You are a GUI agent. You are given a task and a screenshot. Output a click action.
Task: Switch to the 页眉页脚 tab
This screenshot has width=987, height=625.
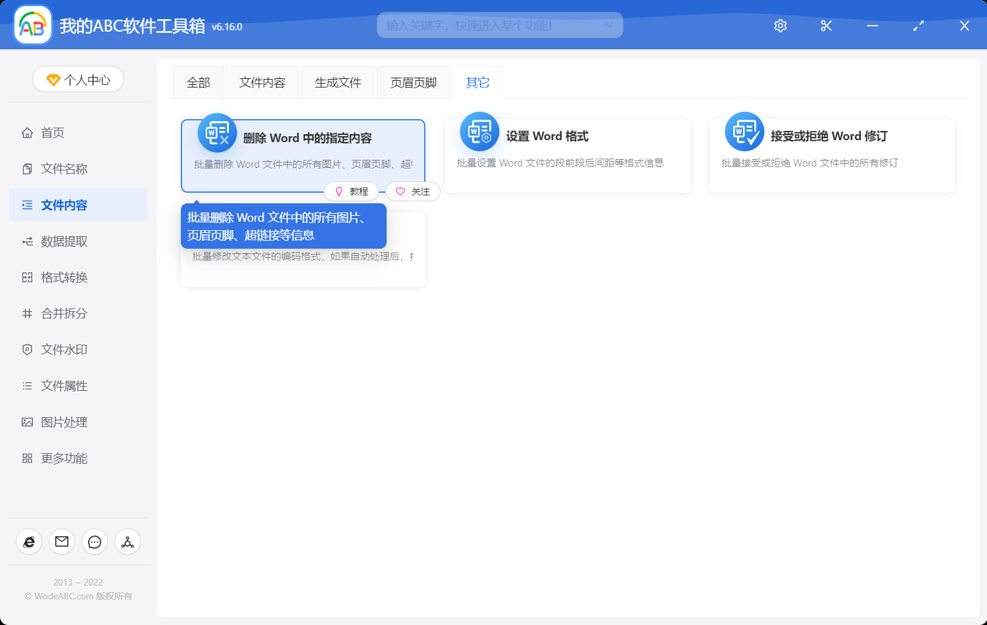click(413, 82)
